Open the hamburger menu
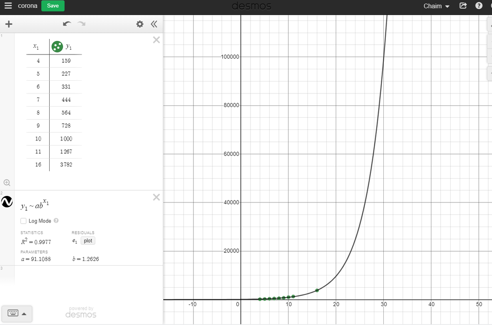492x325 pixels. click(8, 6)
